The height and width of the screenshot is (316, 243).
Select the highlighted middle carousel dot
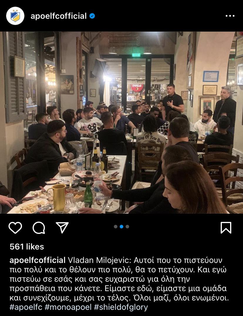click(122, 227)
